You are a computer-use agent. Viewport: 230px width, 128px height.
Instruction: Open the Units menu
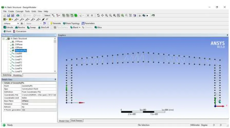pos(34,11)
